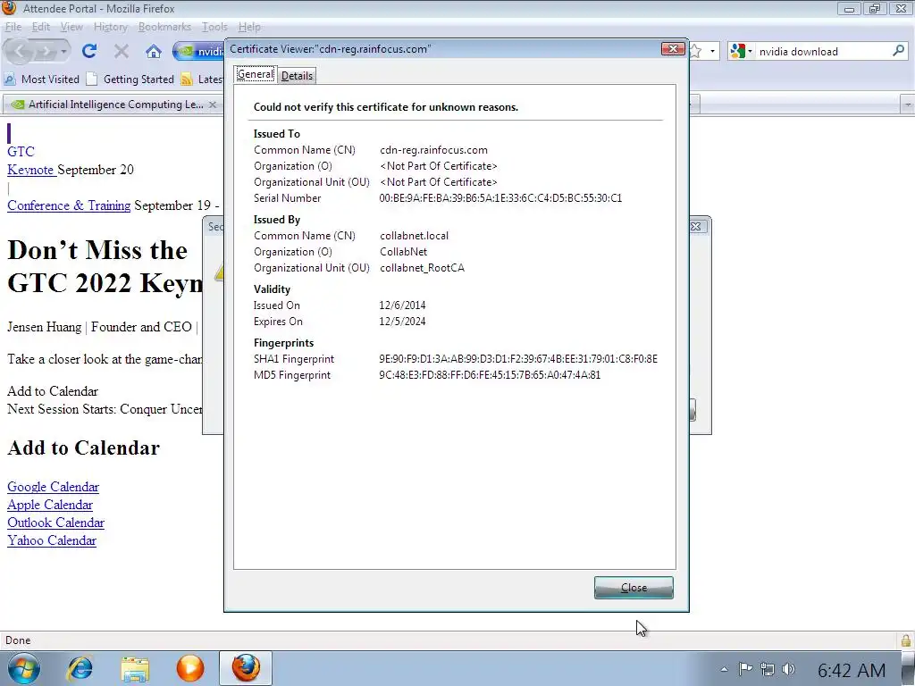
Task: Click the Apple Calendar link
Action: [x=50, y=505]
